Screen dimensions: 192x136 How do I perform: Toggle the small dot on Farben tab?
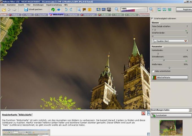point(24,15)
